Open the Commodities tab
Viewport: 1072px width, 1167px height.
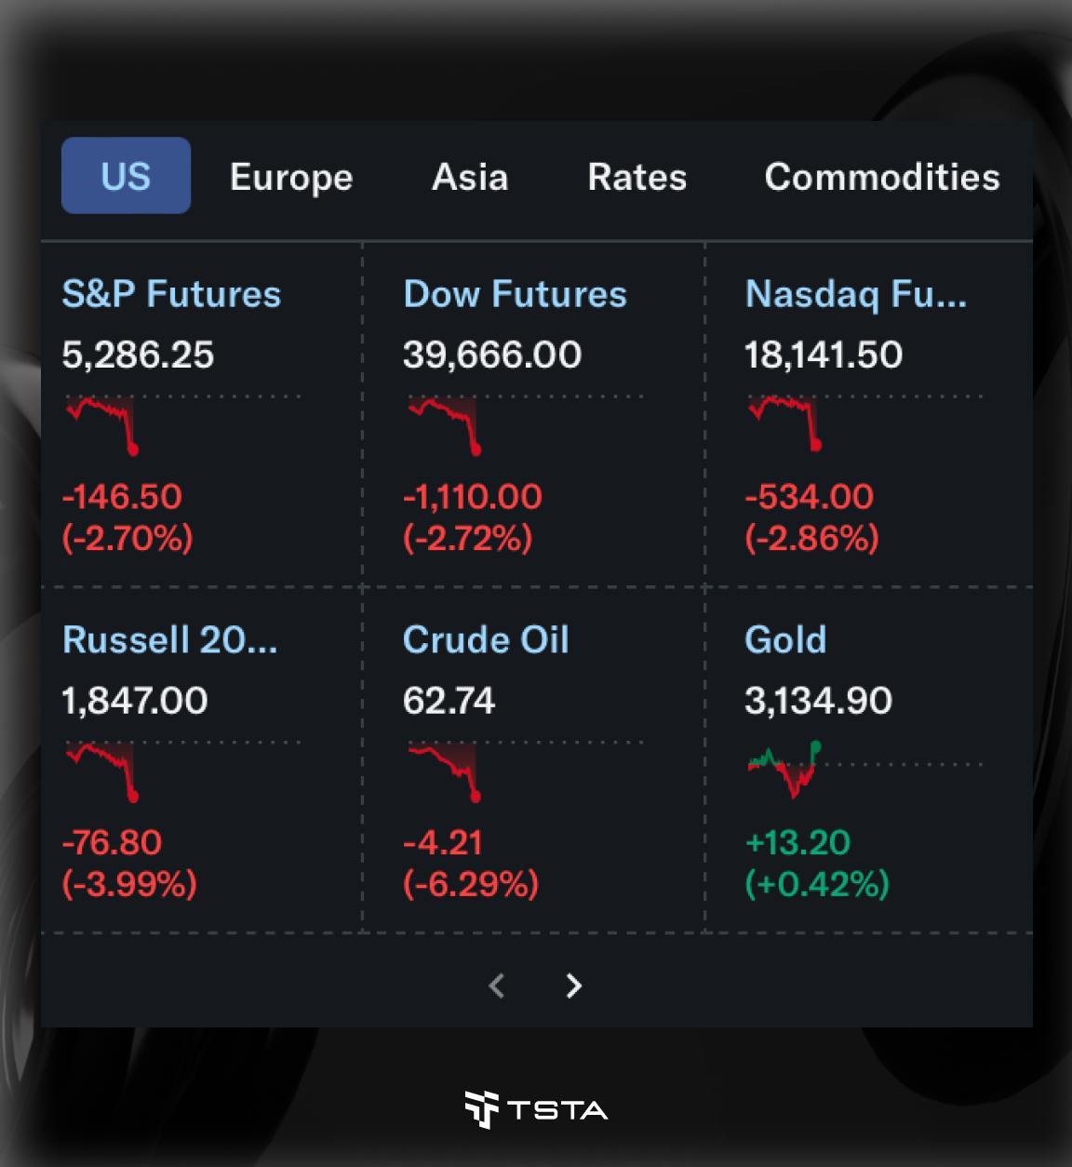882,177
